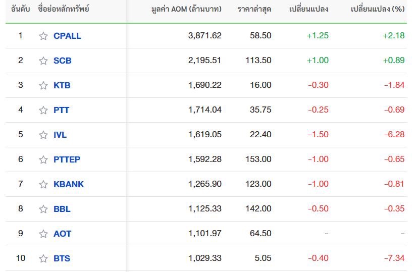Sort by เปลี่ยนแปลง (%) column header
The width and height of the screenshot is (419, 272).
[378, 9]
